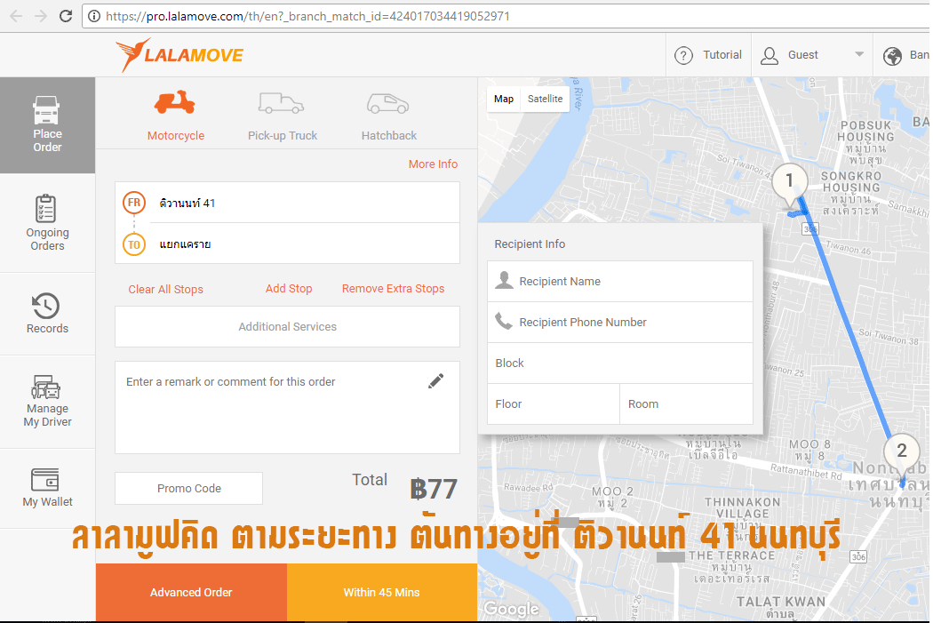Click the pickup address ติวานนท์ 41

click(187, 203)
